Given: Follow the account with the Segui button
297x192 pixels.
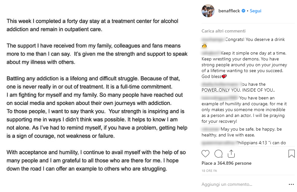Looking at the screenshot, I should coord(255,11).
